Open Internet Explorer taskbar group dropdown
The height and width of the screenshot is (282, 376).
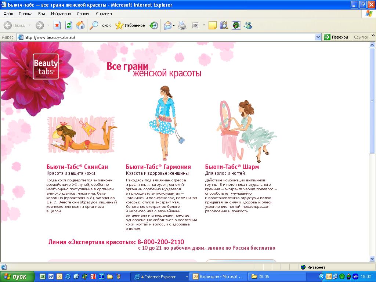point(187,277)
